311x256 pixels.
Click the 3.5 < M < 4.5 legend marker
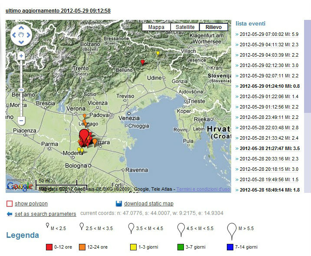click(131, 228)
